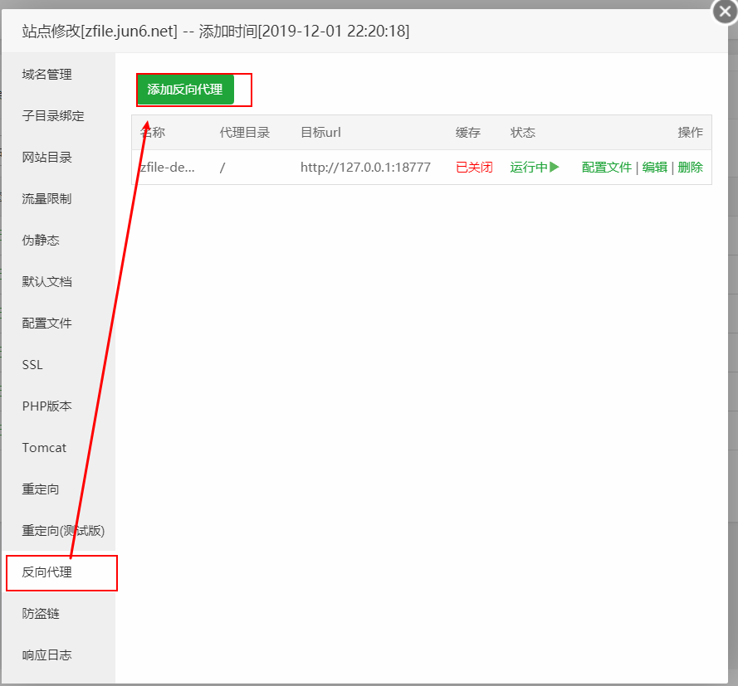
Task: Switch to 子目录绑定 tab
Action: (53, 116)
